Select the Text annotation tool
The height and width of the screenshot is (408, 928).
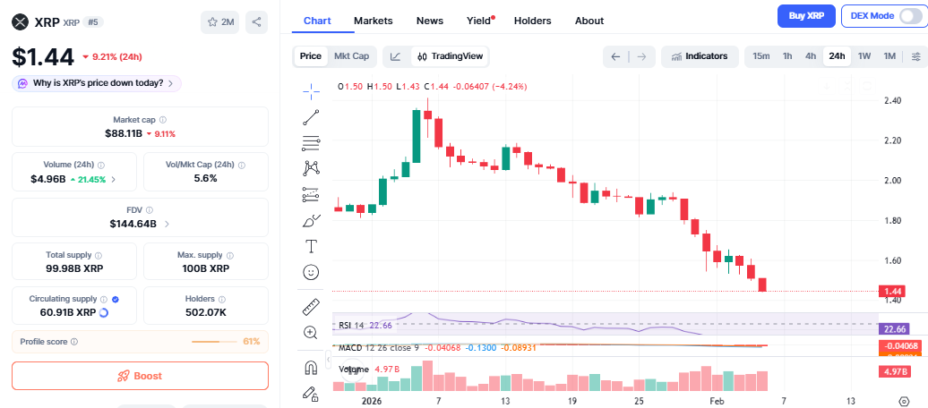[311, 246]
